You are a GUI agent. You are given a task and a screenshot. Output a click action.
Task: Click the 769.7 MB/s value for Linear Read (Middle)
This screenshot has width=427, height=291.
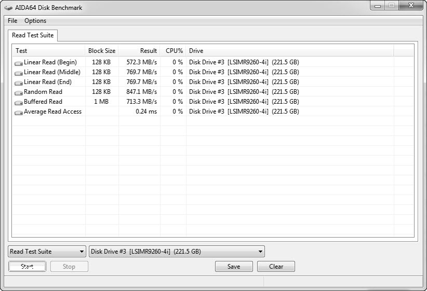(142, 72)
